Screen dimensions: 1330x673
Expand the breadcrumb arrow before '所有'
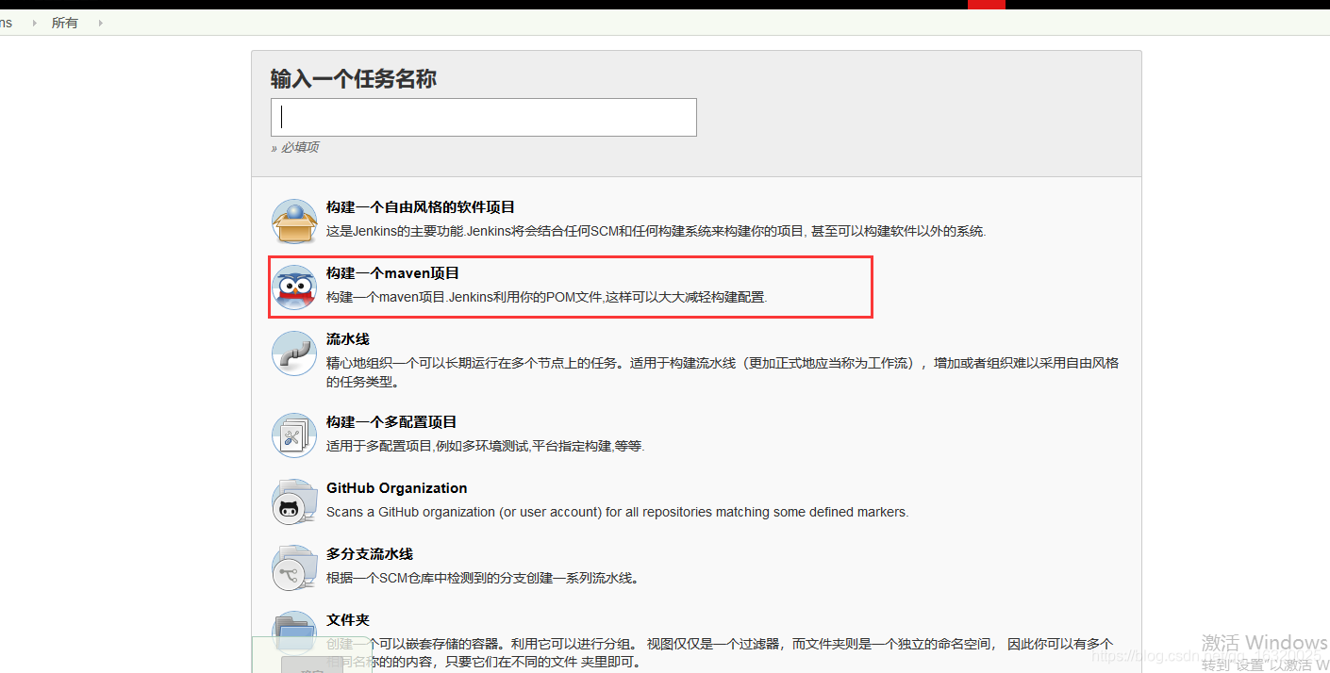click(x=35, y=23)
